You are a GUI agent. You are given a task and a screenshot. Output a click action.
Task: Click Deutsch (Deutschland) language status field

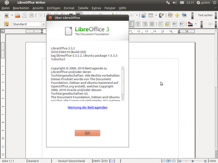tap(71, 161)
